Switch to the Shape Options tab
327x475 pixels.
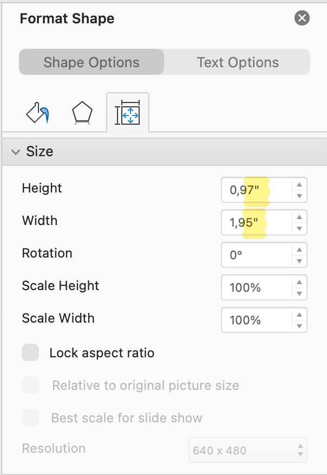point(91,62)
